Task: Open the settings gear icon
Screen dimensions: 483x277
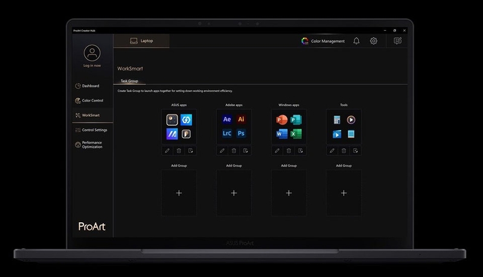Action: point(374,41)
